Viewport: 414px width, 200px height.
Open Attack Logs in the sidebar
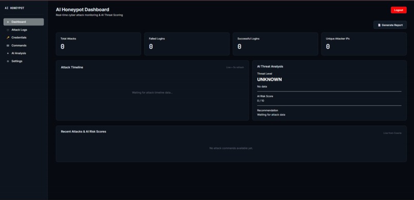(24, 30)
